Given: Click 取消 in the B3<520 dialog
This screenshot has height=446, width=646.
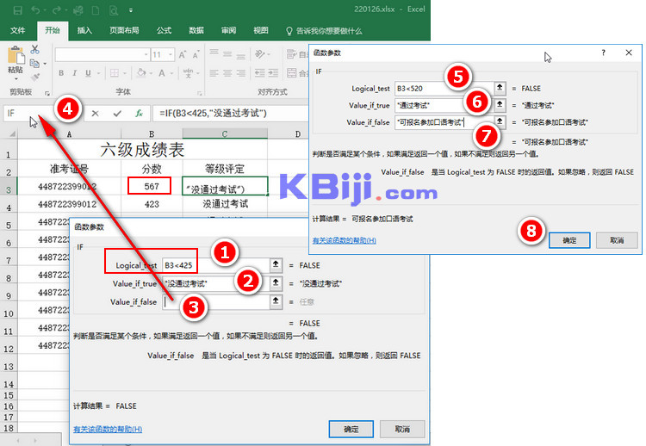Looking at the screenshot, I should 617,240.
